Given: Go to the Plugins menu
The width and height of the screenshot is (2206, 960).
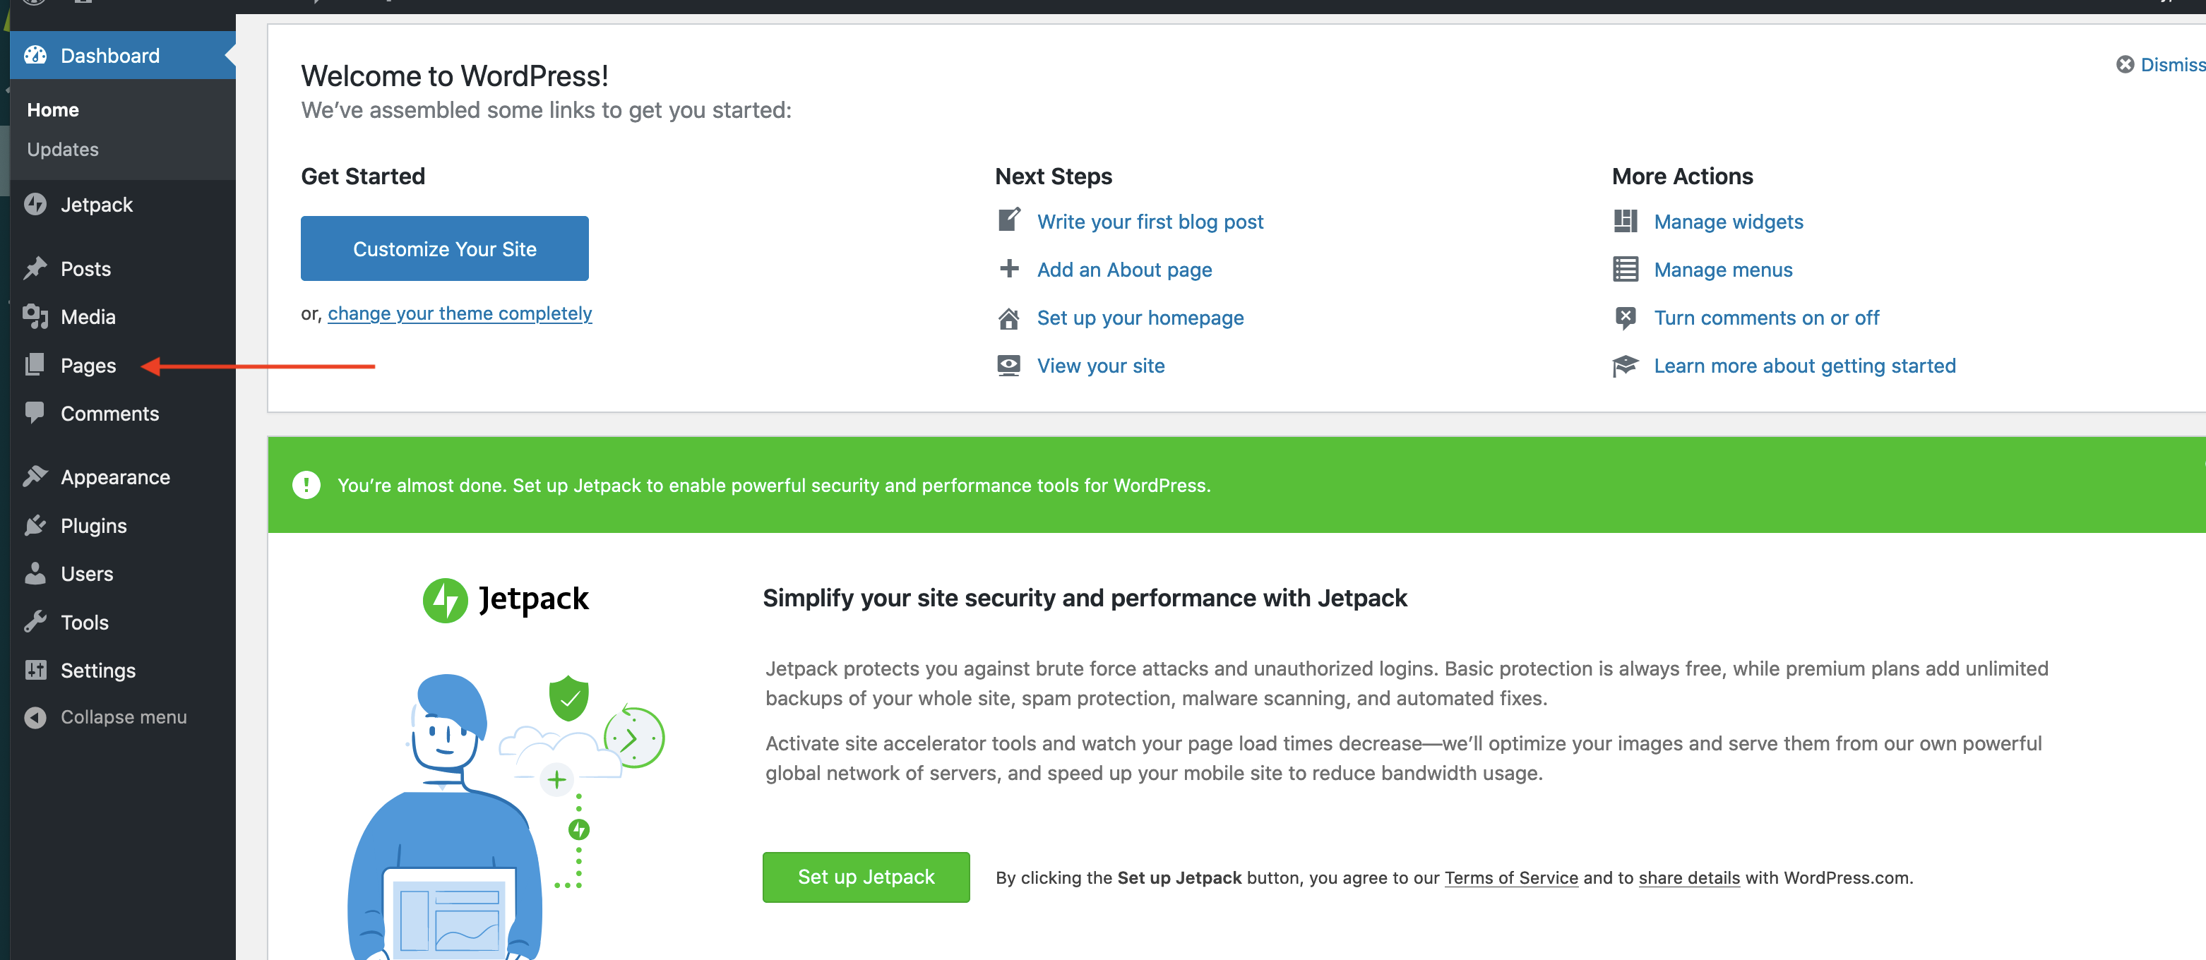Looking at the screenshot, I should (x=122, y=525).
